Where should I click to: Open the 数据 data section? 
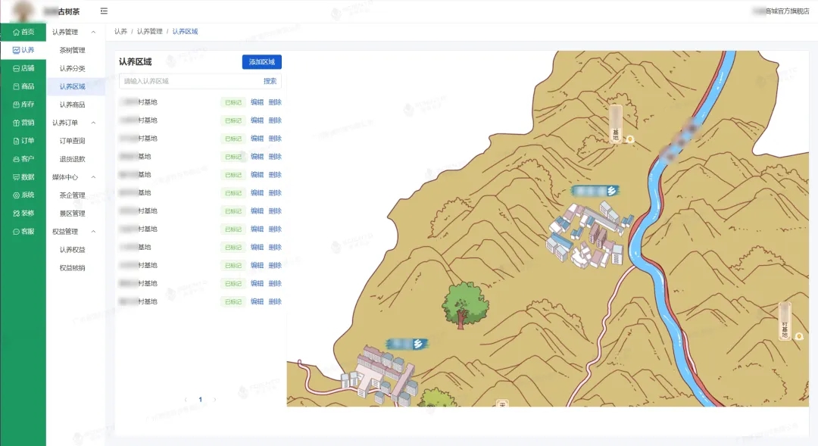coord(23,177)
